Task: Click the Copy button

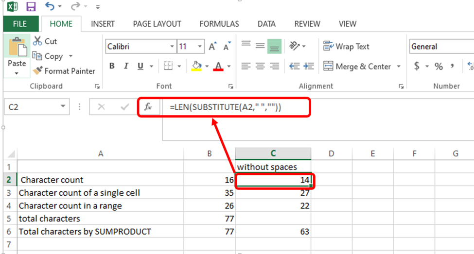Action: coord(48,56)
